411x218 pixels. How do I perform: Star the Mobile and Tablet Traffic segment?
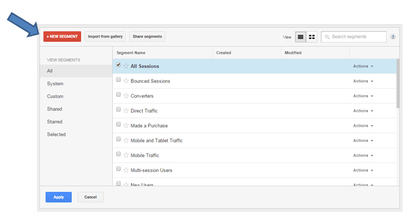[126, 140]
